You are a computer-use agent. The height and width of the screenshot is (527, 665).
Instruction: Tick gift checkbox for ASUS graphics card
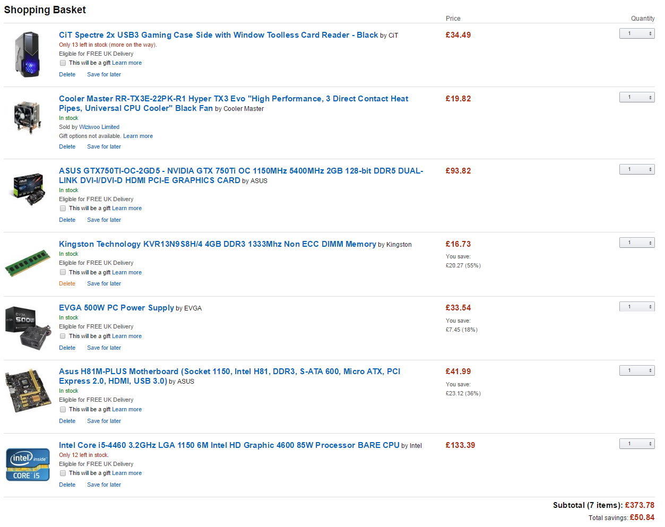tap(63, 209)
